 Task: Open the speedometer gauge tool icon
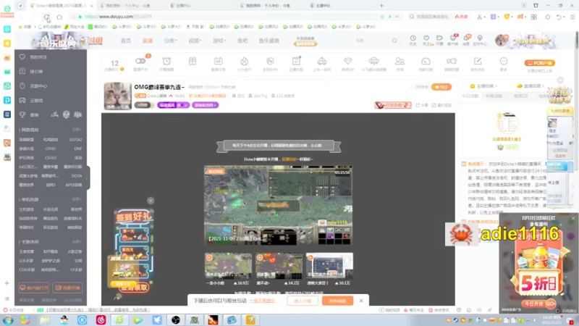[426, 64]
